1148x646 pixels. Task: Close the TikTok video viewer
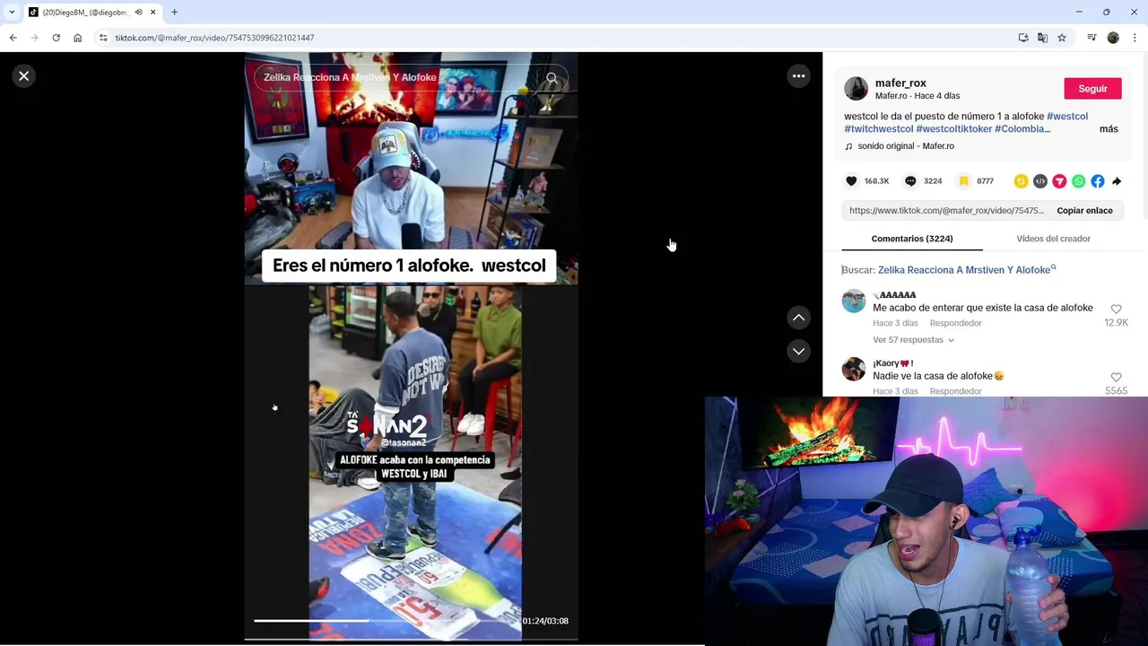(x=24, y=76)
